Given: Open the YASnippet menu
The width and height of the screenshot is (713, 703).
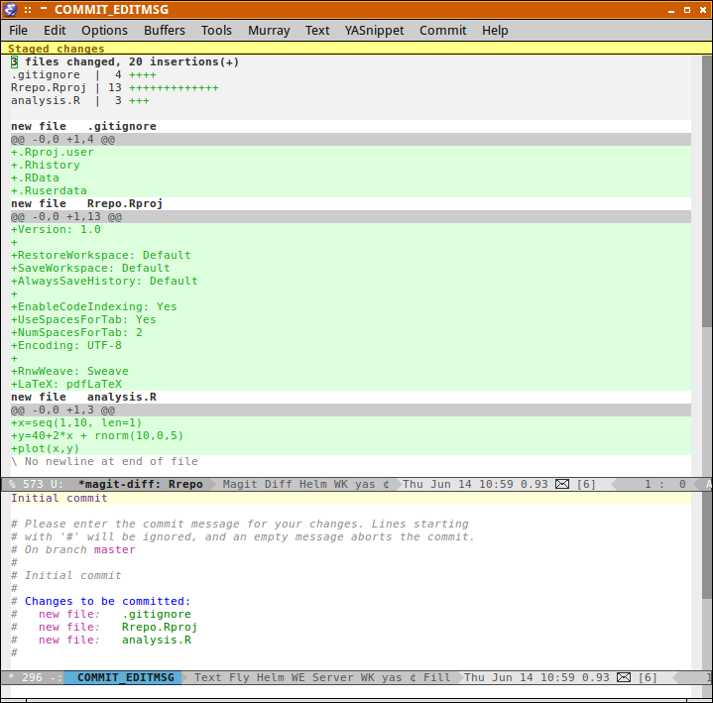Looking at the screenshot, I should coord(374,31).
